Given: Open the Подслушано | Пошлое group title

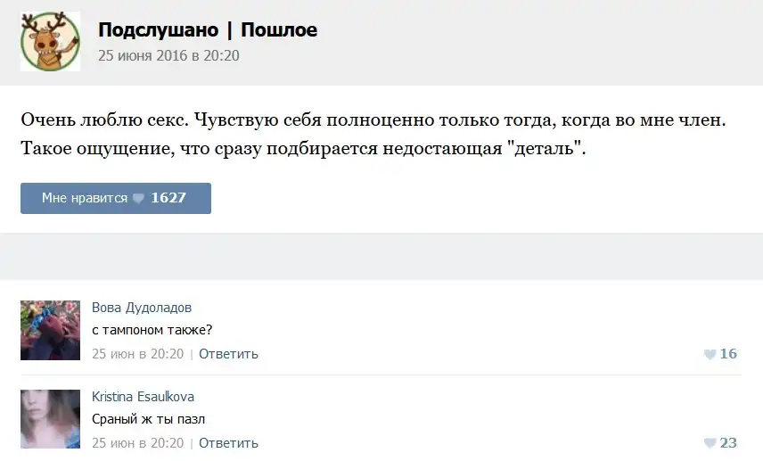Looking at the screenshot, I should (208, 30).
